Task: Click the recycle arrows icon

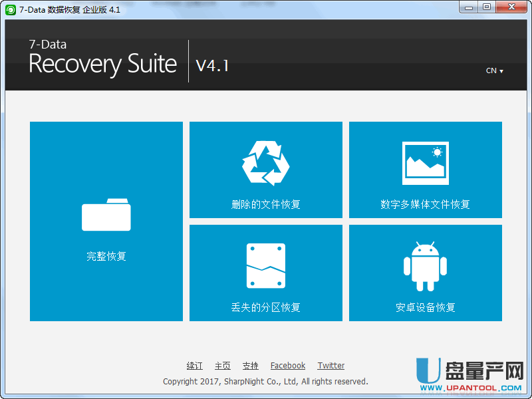Action: coord(266,163)
